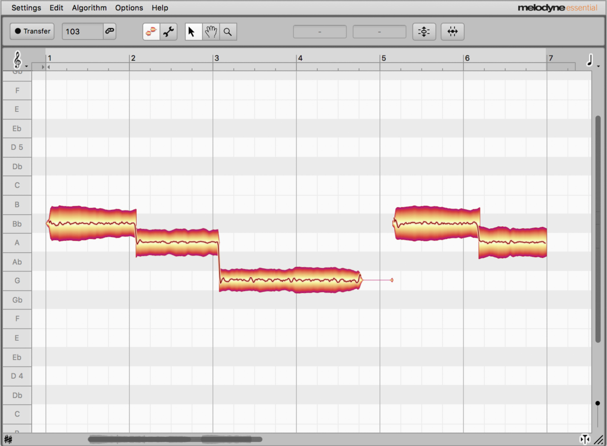Click bar 5 in the ruler

click(x=384, y=58)
